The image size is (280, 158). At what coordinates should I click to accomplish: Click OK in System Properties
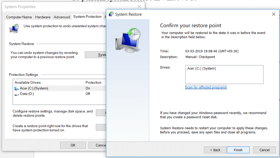[73, 145]
